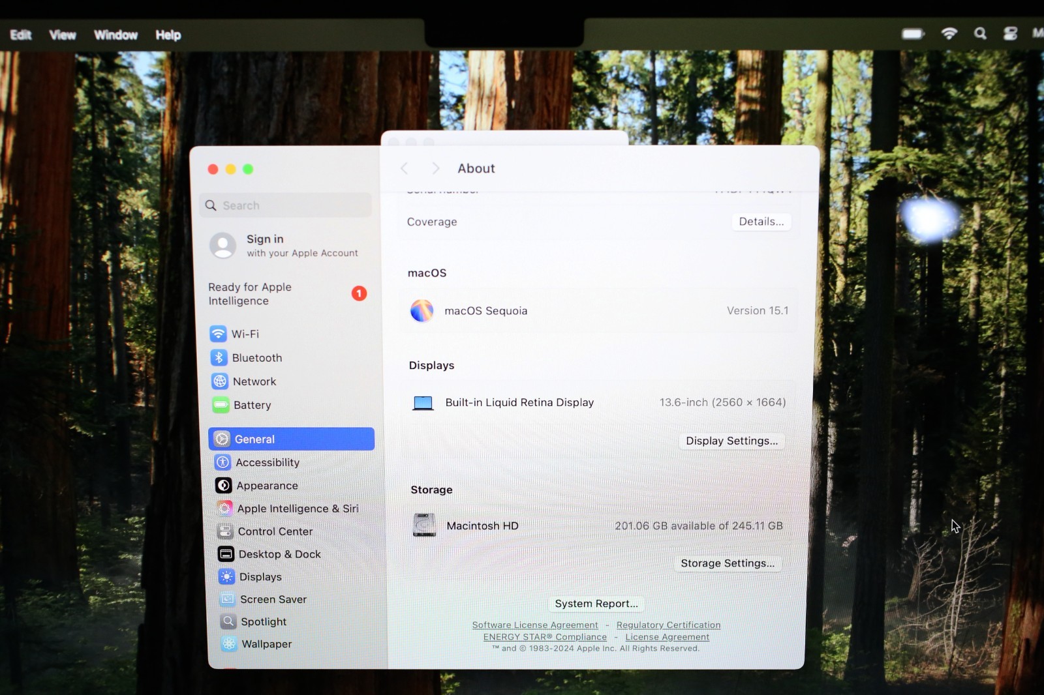Open the Accessibility icon

223,462
